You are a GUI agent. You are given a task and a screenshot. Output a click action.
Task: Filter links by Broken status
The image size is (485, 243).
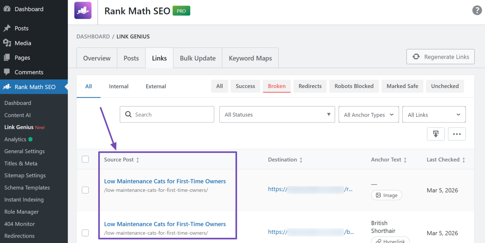tap(276, 86)
